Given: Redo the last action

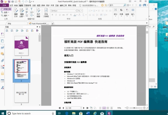Looking at the screenshot, I should point(26,2).
